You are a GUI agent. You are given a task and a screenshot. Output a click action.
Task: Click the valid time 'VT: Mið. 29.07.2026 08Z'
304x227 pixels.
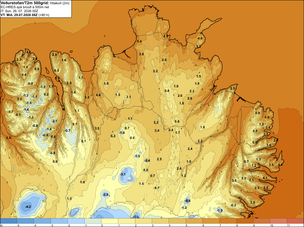(19, 15)
